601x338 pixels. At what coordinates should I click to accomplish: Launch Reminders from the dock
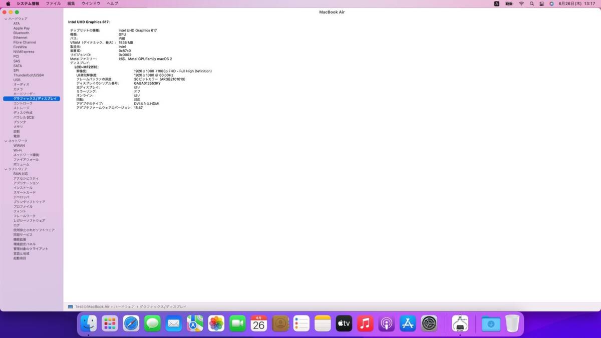coord(301,324)
